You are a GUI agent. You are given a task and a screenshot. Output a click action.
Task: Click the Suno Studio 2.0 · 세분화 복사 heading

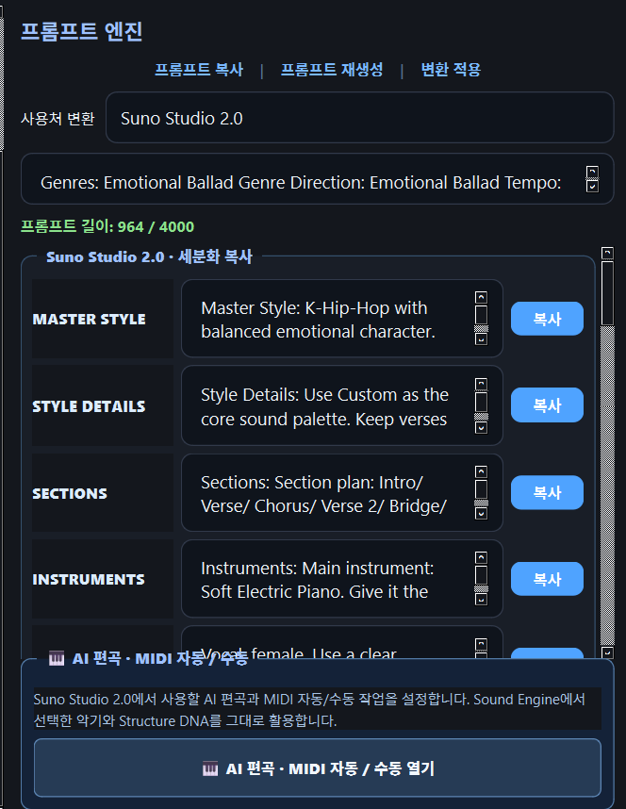[x=149, y=256]
